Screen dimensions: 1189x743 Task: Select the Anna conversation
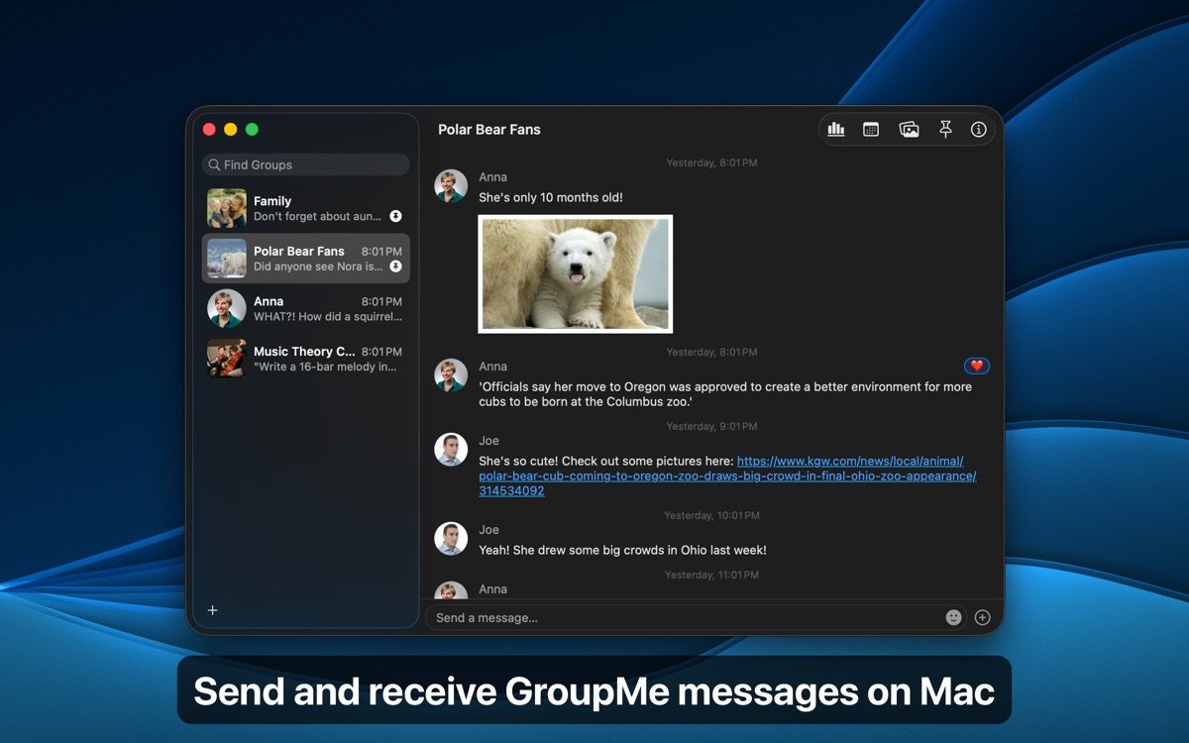(305, 308)
